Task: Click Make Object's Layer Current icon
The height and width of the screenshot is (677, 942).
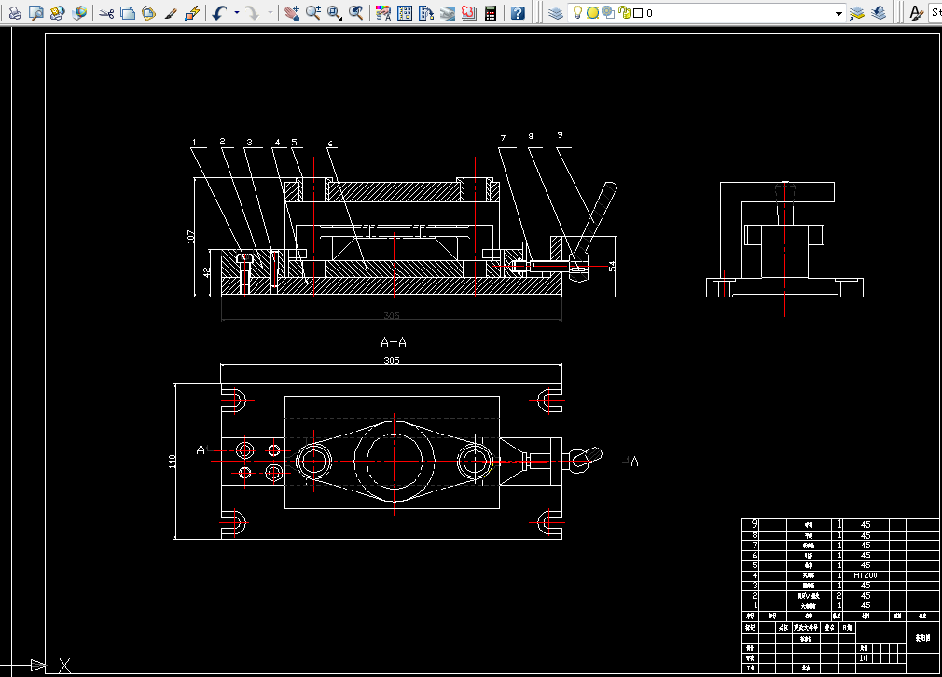Action: point(857,13)
